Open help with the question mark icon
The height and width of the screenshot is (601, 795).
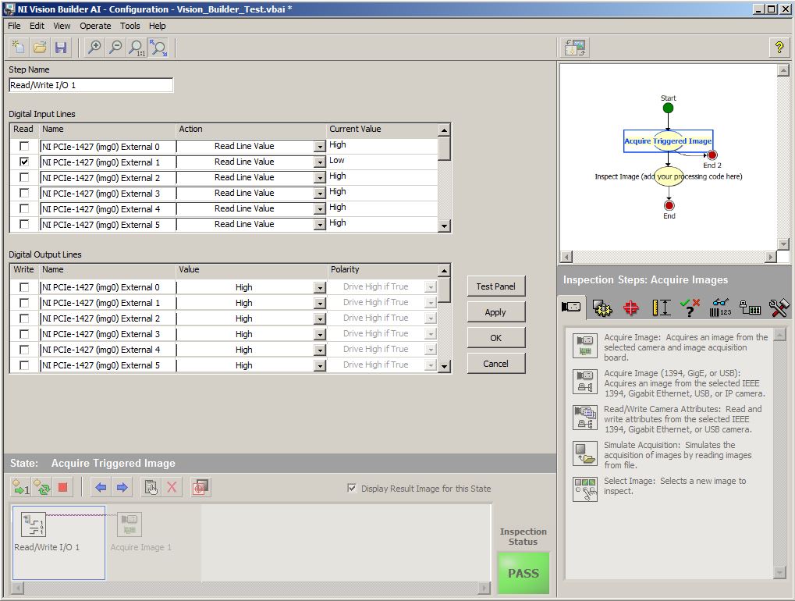[779, 48]
